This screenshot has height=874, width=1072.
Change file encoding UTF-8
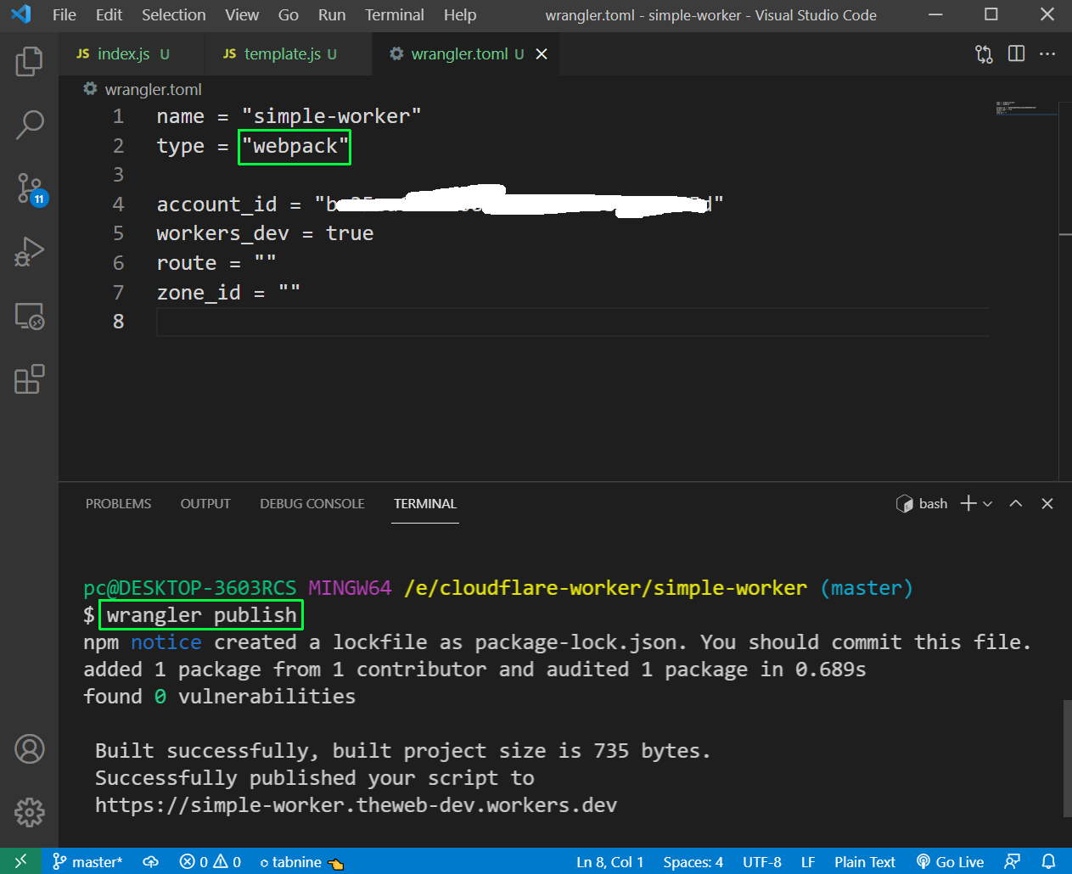pyautogui.click(x=761, y=862)
